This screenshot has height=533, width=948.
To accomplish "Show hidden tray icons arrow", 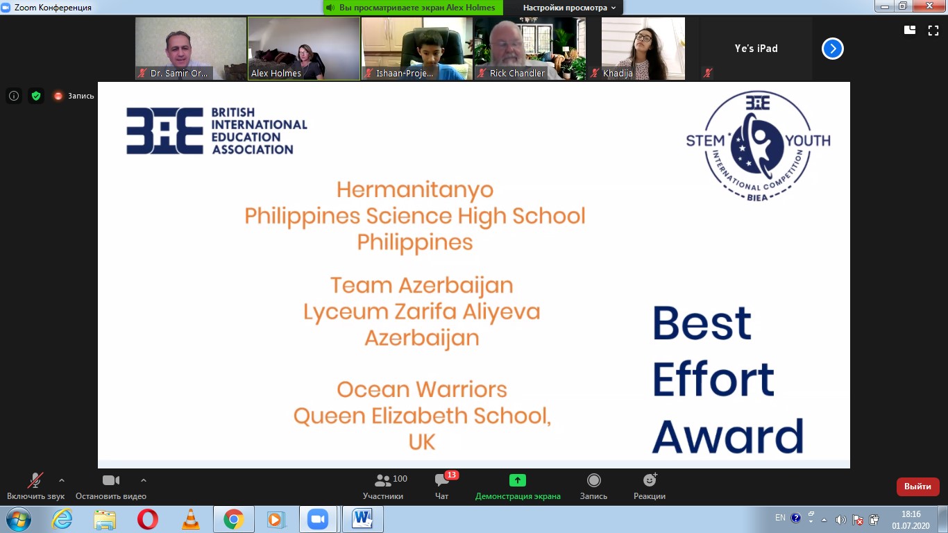I will [x=824, y=520].
